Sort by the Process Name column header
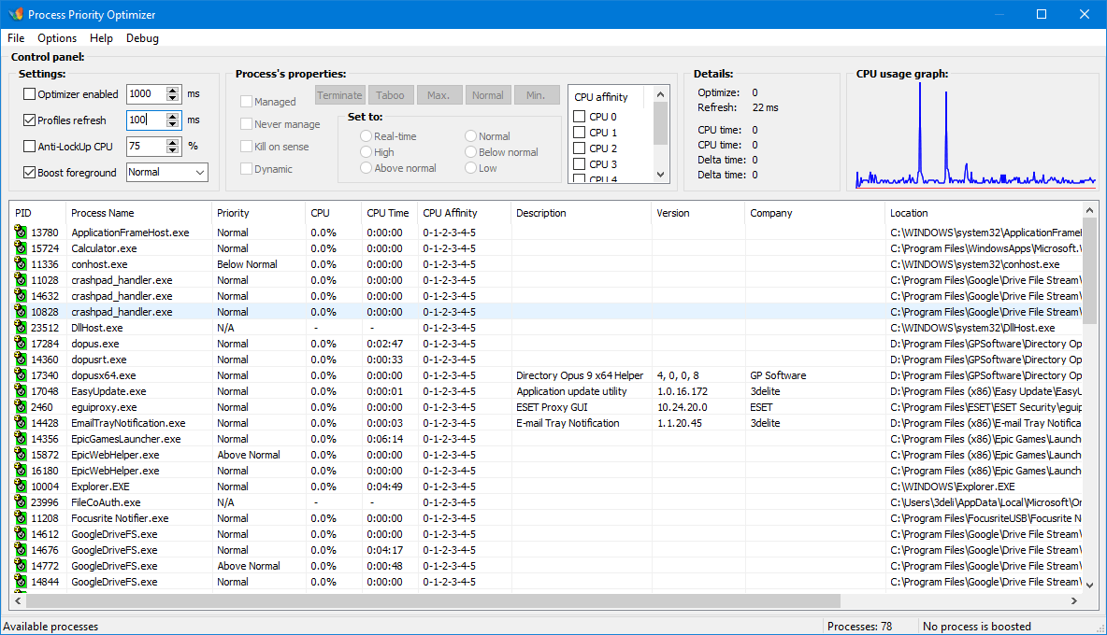 point(138,213)
